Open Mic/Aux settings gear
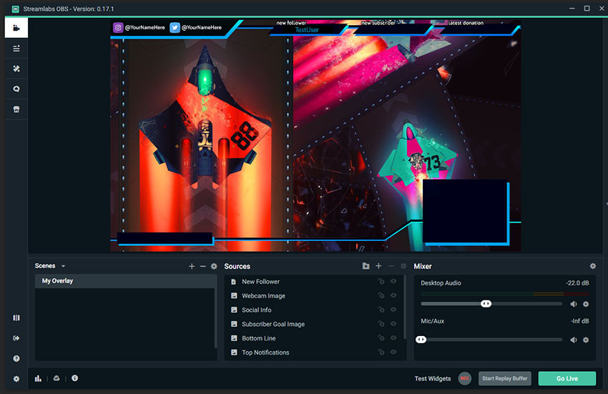608x394 pixels. point(586,340)
